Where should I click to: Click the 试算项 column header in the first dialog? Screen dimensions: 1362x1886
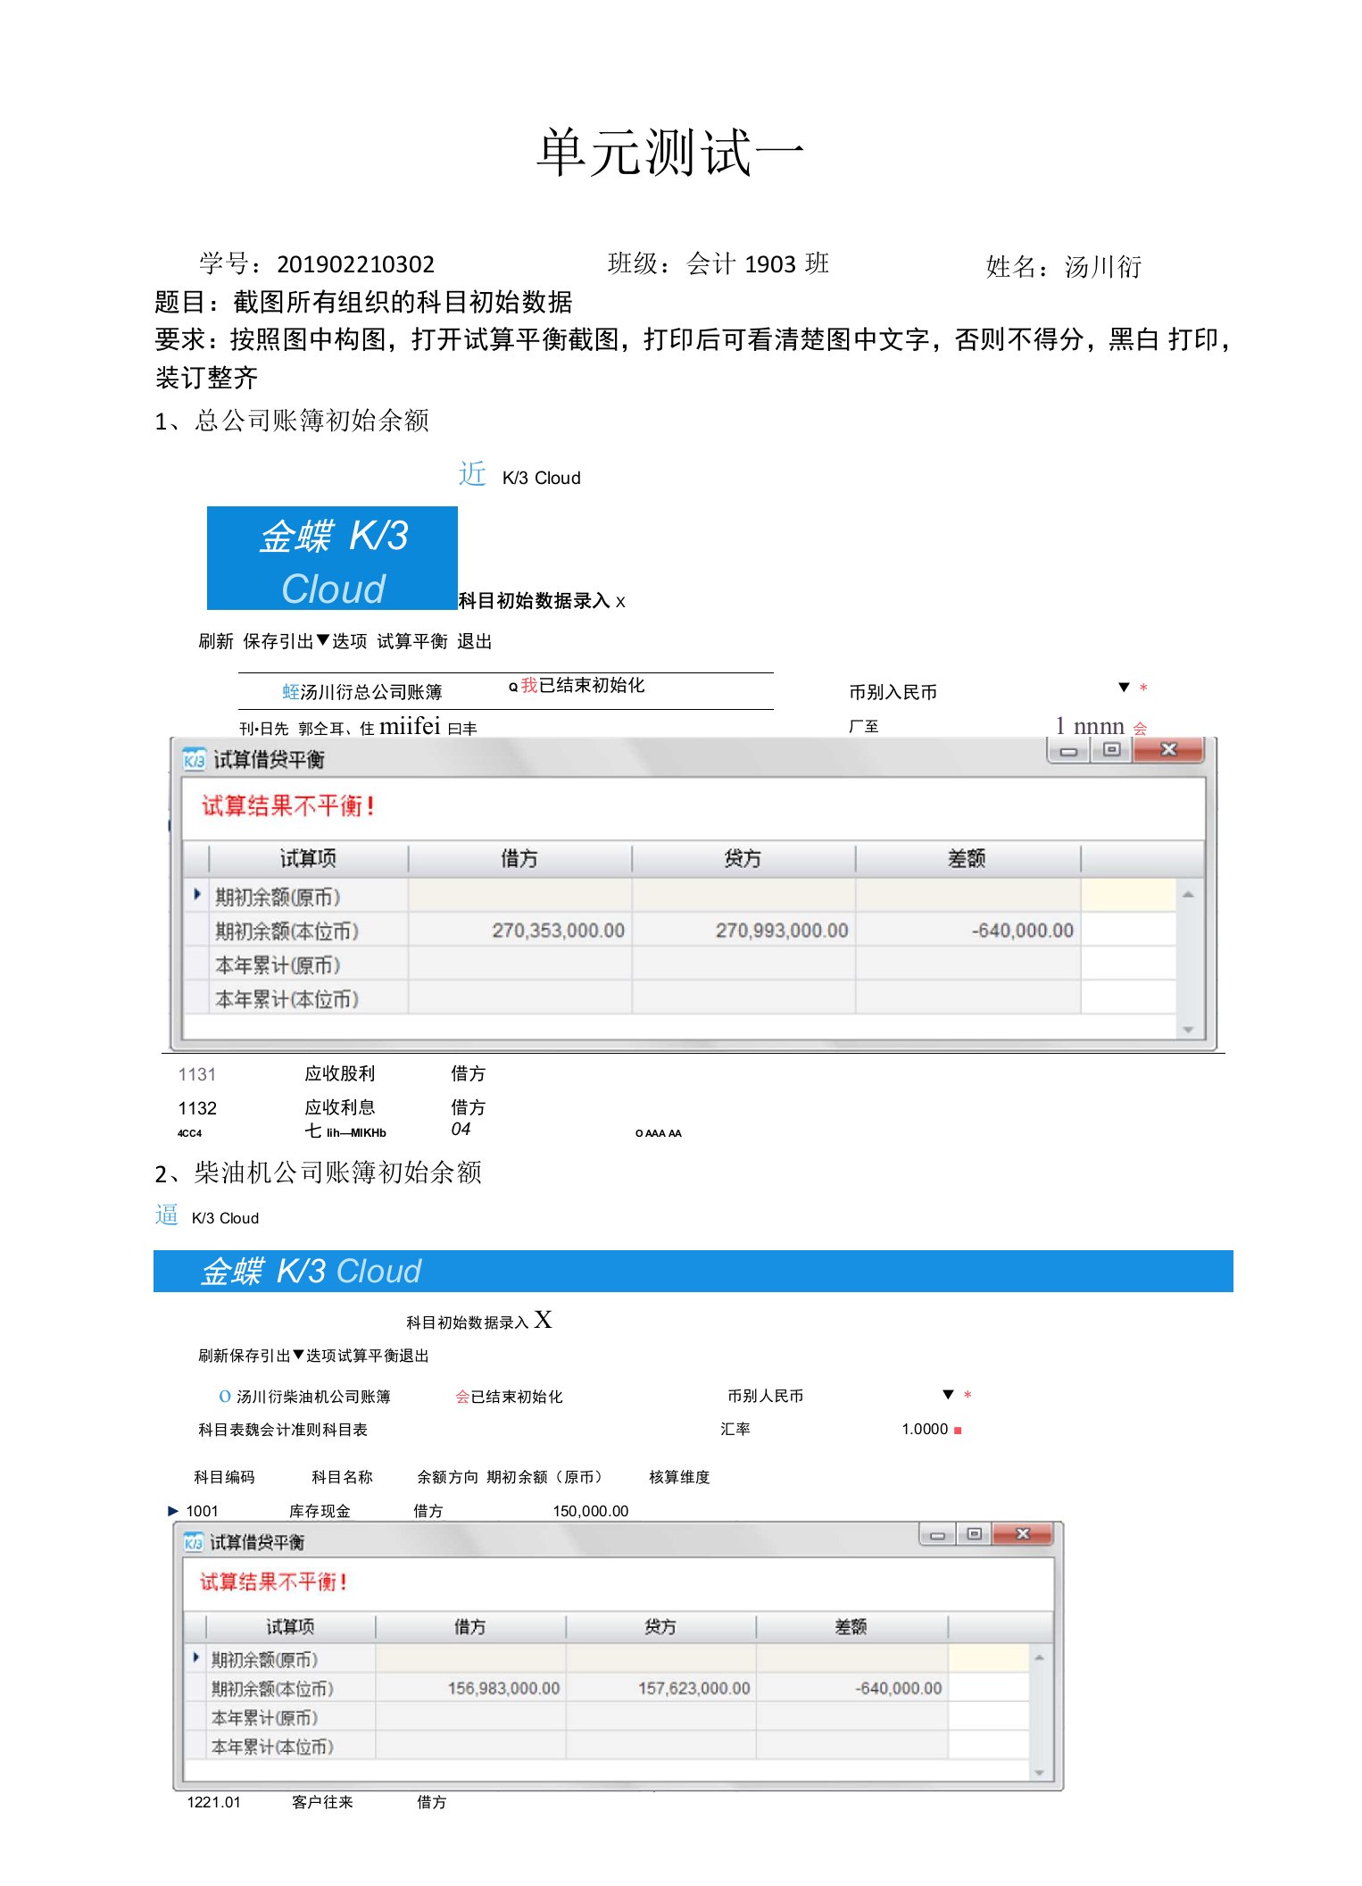(309, 858)
